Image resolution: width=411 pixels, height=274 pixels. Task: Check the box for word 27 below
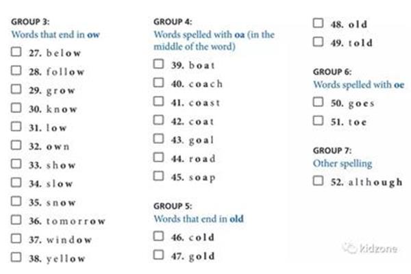pyautogui.click(x=16, y=51)
